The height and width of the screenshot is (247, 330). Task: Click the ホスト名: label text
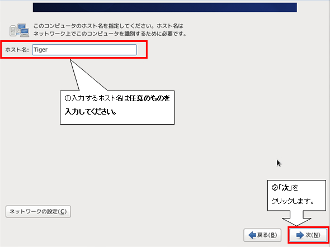click(x=17, y=50)
